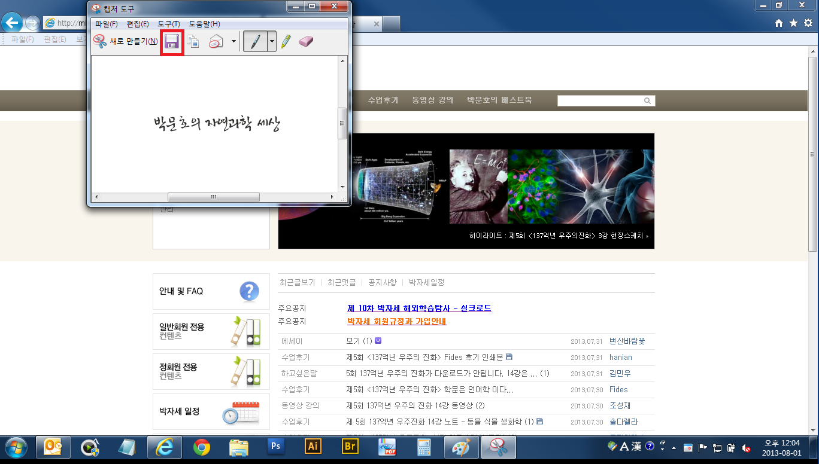Select the pink Eraser tool

coord(306,42)
